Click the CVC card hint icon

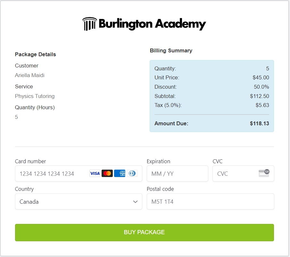pos(264,173)
